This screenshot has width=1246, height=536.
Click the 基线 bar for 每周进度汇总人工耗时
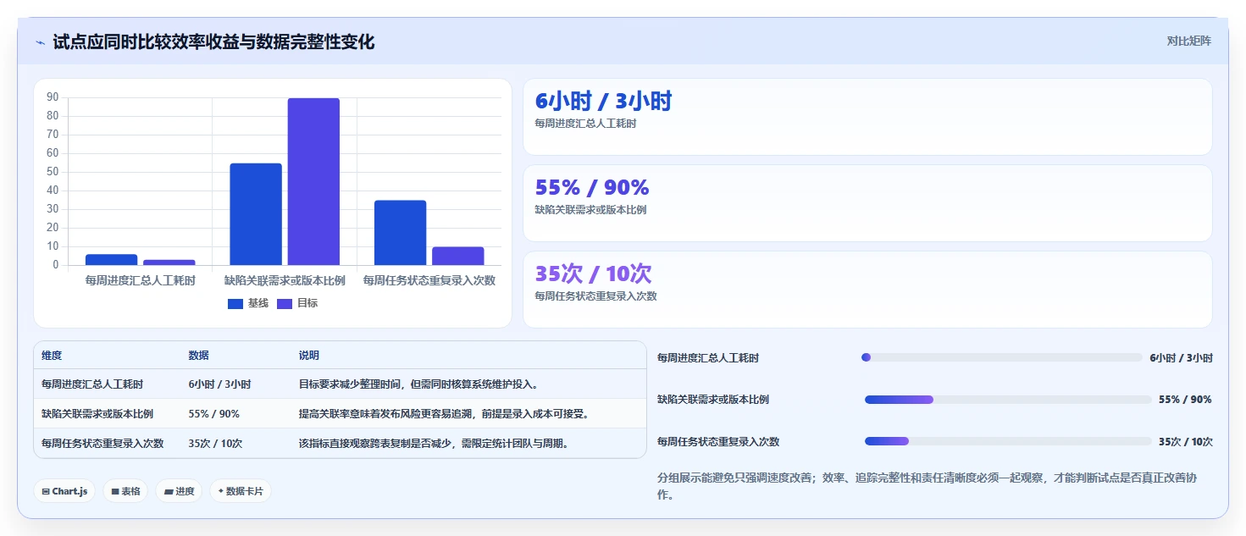pyautogui.click(x=111, y=260)
